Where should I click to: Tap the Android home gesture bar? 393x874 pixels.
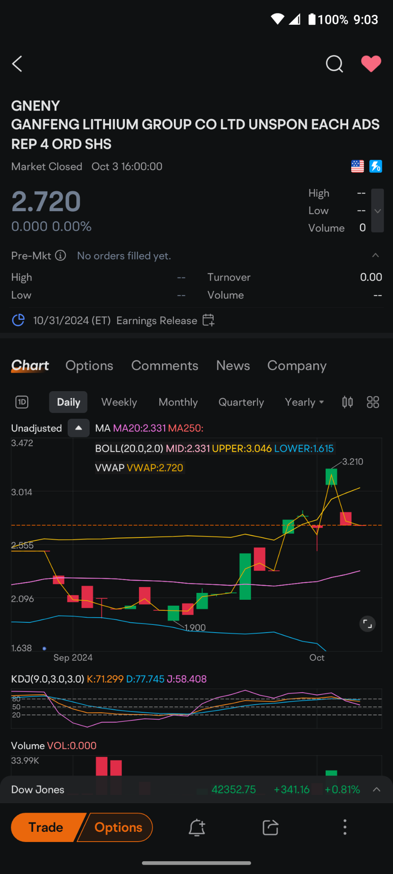196,863
